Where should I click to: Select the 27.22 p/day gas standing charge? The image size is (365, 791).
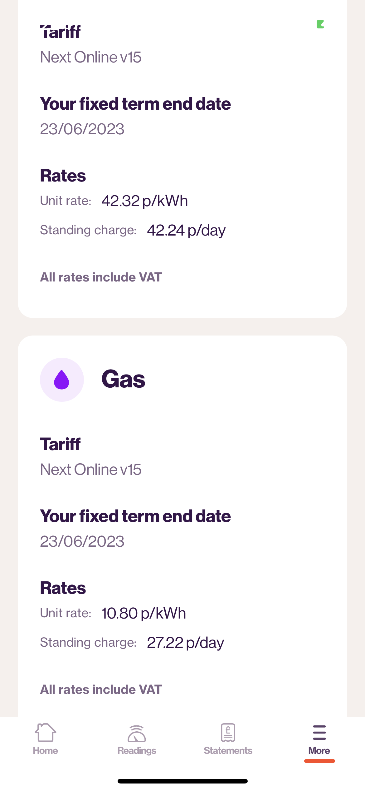(185, 643)
